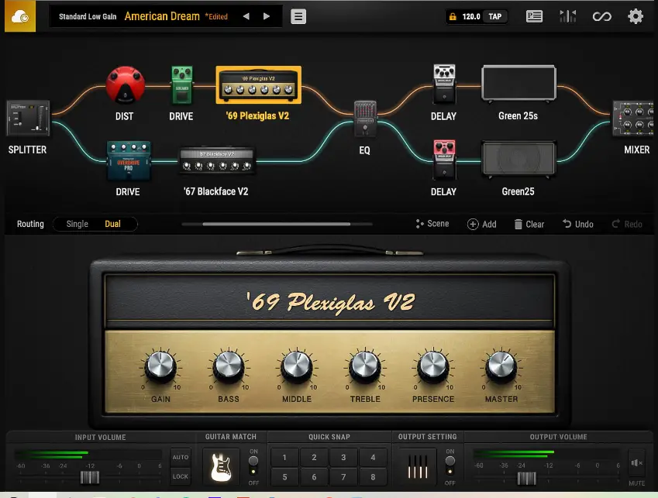This screenshot has height=498, width=658.
Task: Select the green DRIVE pedal
Action: (x=181, y=85)
